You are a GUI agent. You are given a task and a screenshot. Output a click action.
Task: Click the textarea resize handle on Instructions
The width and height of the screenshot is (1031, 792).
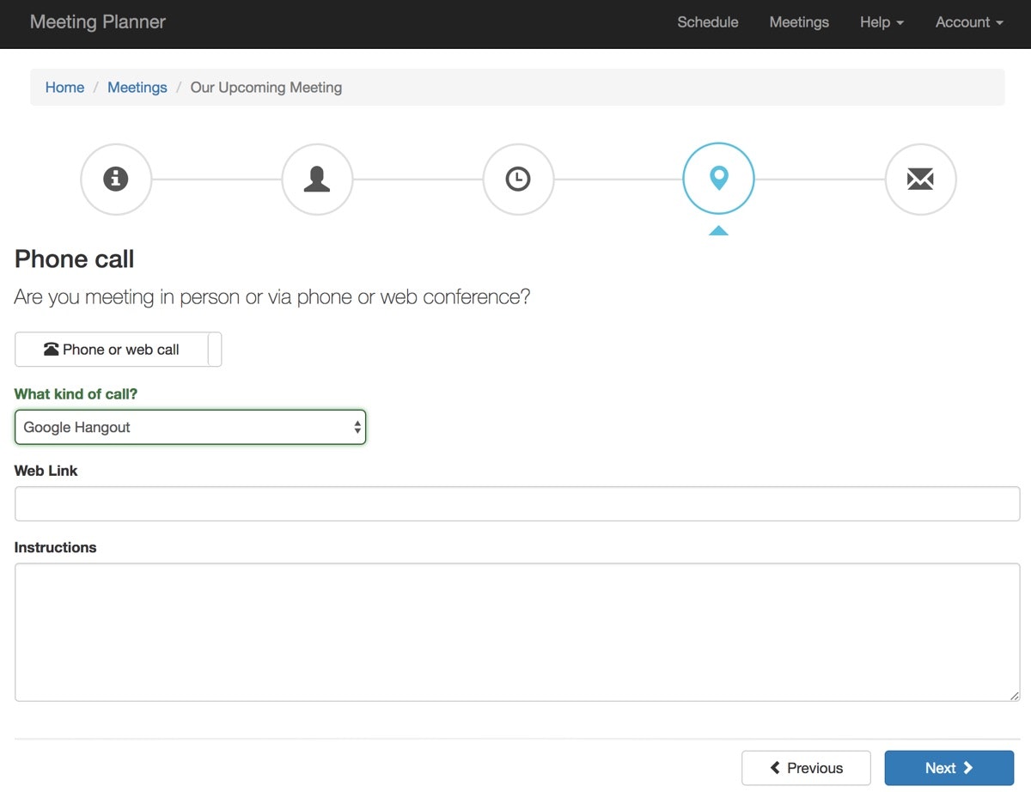click(x=1014, y=697)
